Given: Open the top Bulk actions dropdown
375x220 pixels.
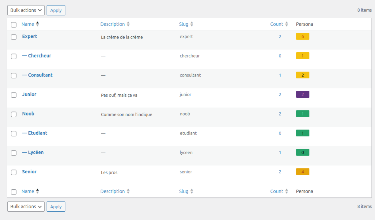Looking at the screenshot, I should click(x=26, y=10).
